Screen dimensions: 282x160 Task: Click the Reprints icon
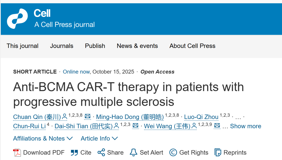[x=218, y=152]
